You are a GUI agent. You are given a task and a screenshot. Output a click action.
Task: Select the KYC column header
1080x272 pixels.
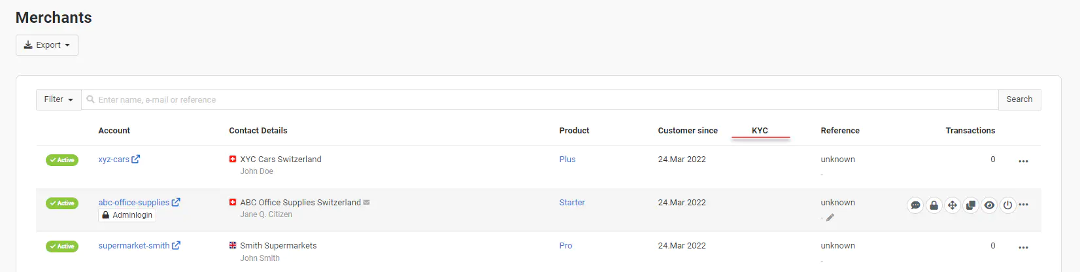(760, 131)
